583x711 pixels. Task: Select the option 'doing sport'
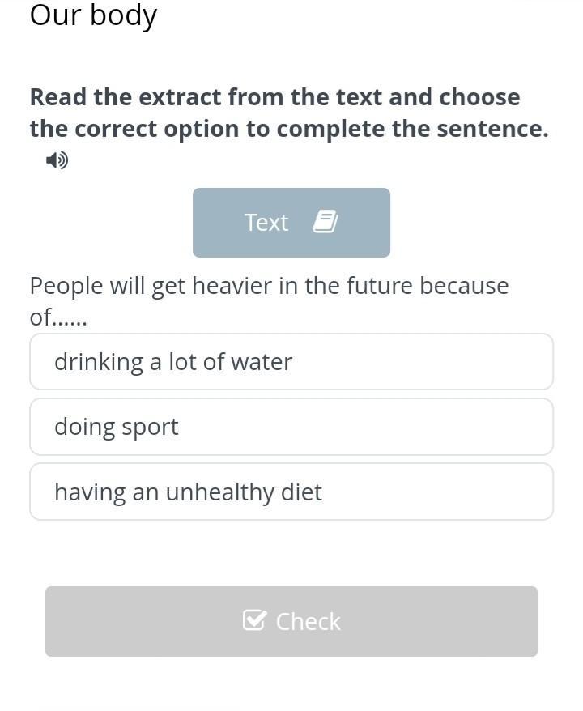(x=291, y=427)
